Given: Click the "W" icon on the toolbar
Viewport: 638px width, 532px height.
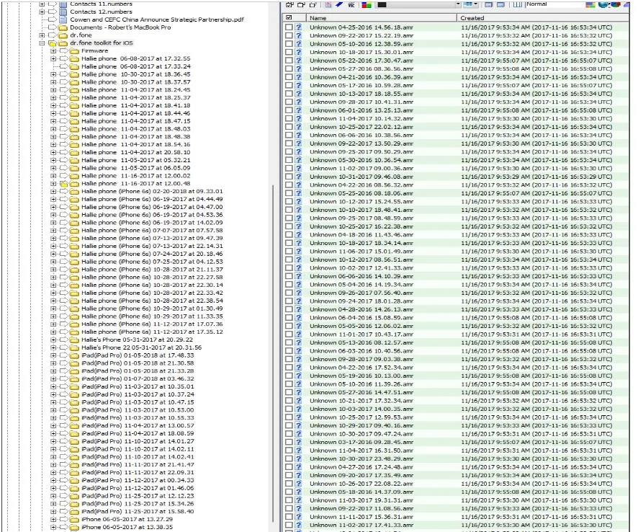Looking at the screenshot, I should [352, 4].
